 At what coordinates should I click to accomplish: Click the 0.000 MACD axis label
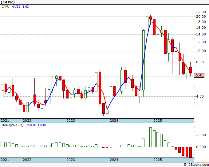tap(201, 147)
